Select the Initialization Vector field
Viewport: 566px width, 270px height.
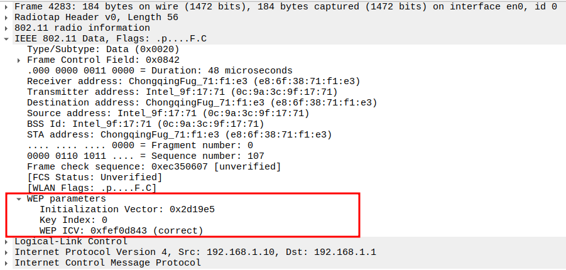(x=131, y=209)
